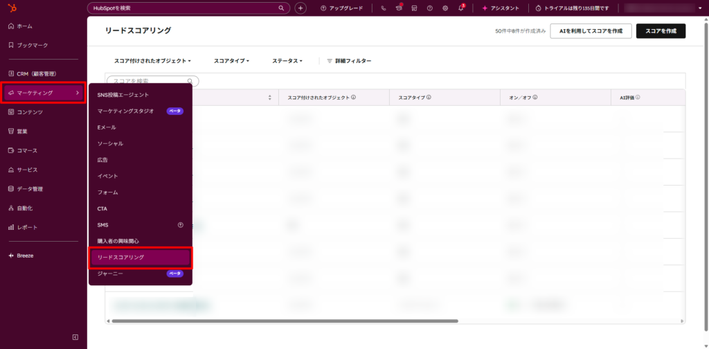Click AIを利用してスコアを作成 button
Screen dimensions: 709x349
tap(591, 31)
